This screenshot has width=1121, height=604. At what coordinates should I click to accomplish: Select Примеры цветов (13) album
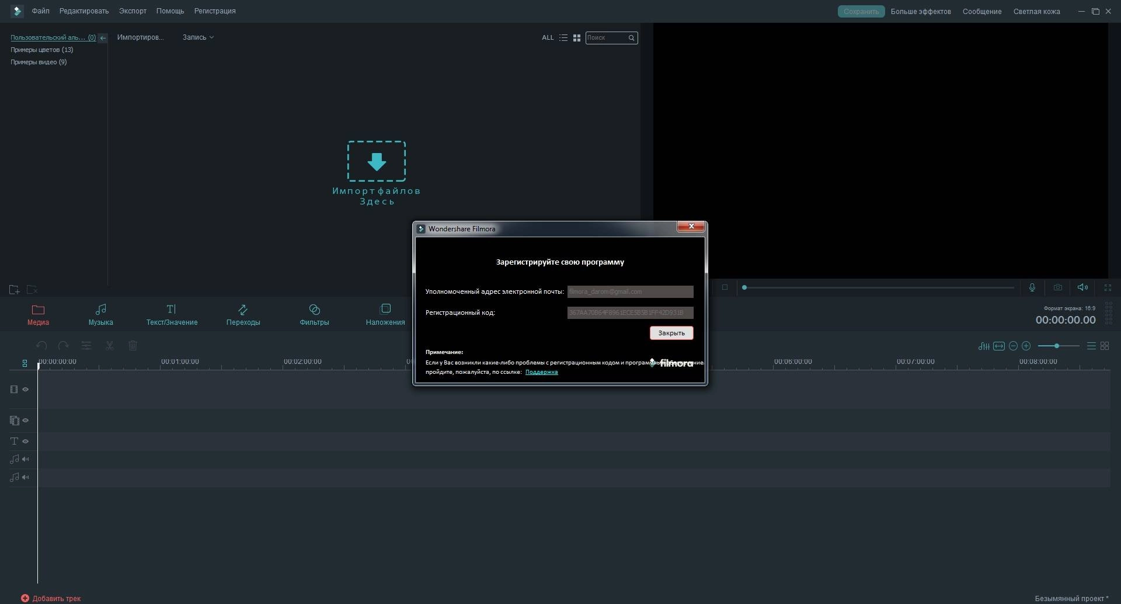41,50
